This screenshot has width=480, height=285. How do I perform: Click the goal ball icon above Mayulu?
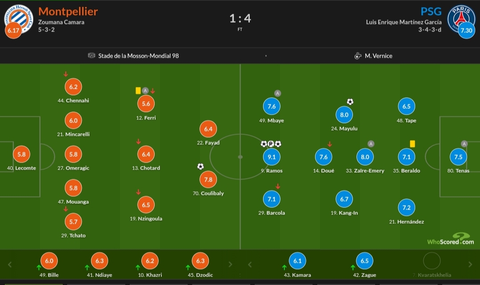point(350,102)
